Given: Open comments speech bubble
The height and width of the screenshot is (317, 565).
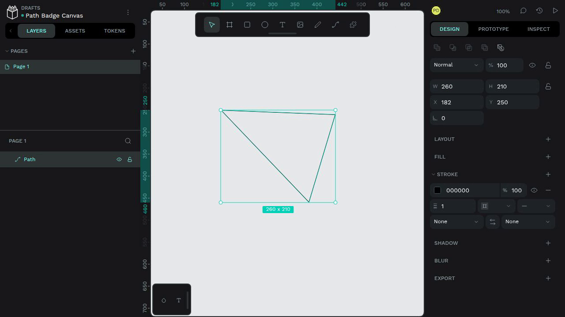Looking at the screenshot, I should (524, 11).
